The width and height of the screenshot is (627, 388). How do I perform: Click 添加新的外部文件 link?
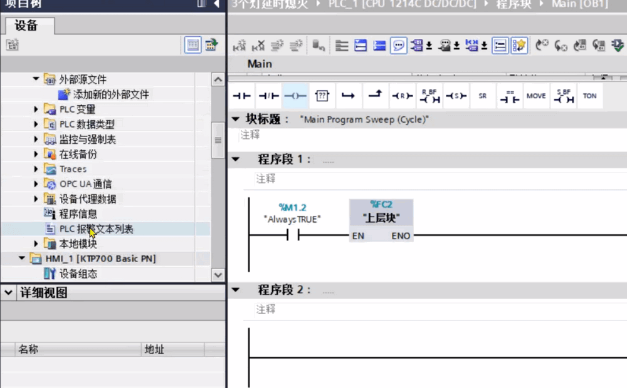(111, 94)
